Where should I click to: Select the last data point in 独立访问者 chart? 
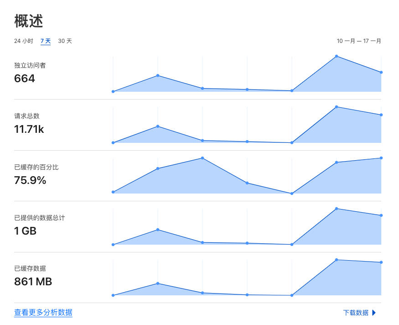[381, 72]
